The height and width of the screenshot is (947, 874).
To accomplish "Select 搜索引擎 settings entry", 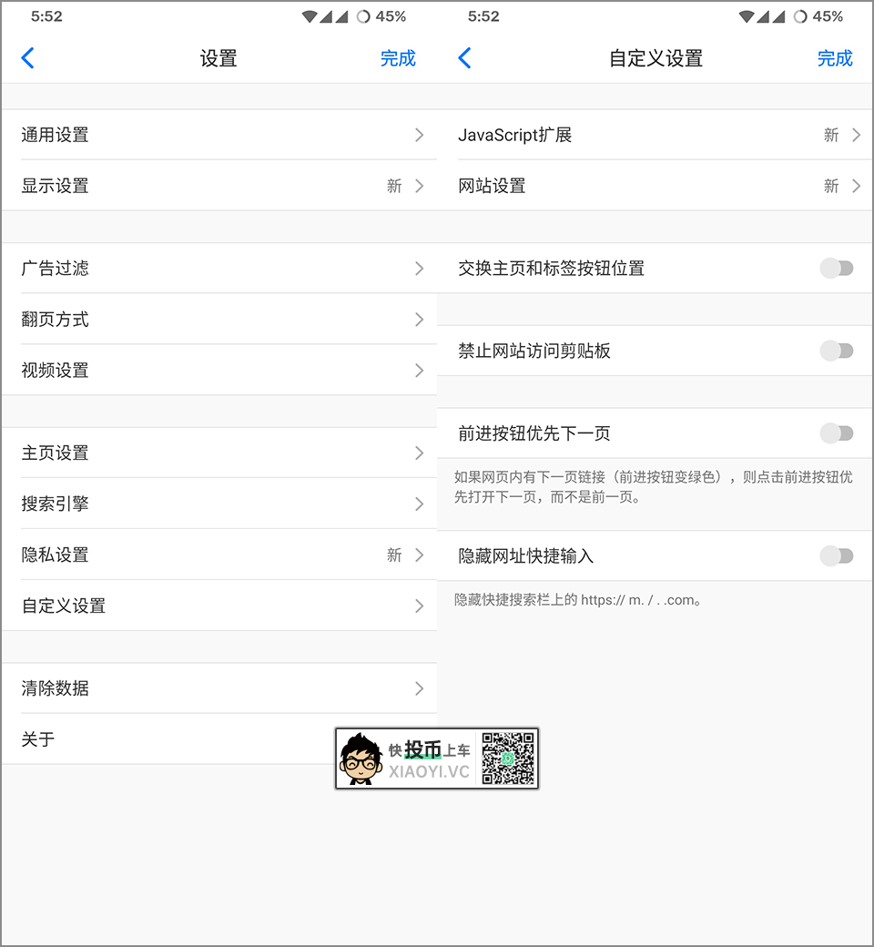I will [x=218, y=504].
